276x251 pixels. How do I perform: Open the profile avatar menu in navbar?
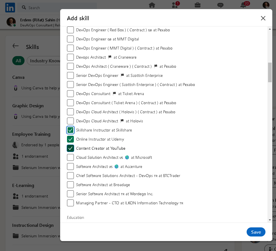266,5
